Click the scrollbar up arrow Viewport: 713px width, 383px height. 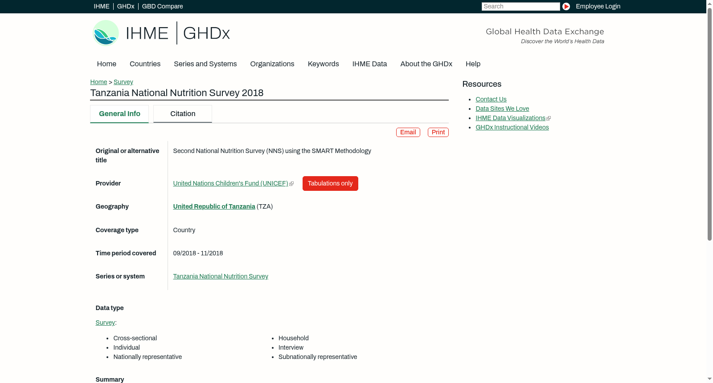pos(709,4)
